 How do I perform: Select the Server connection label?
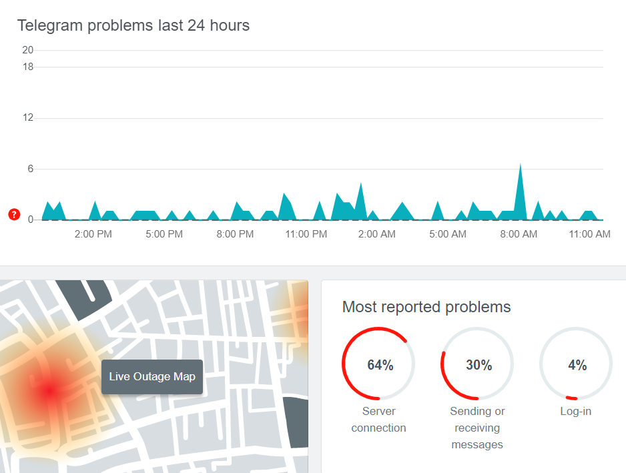tap(378, 420)
